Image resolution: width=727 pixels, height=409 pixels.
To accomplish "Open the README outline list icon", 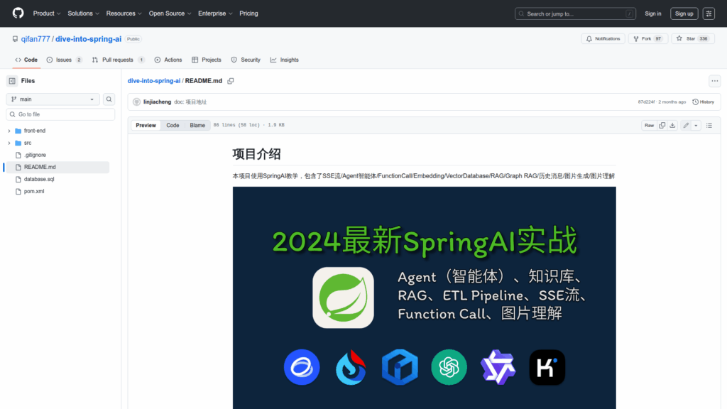I will click(x=709, y=125).
